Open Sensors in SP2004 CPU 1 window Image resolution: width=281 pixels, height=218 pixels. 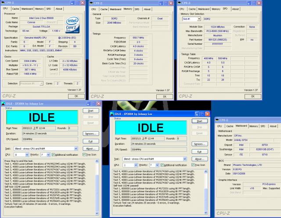[x=200, y=144]
